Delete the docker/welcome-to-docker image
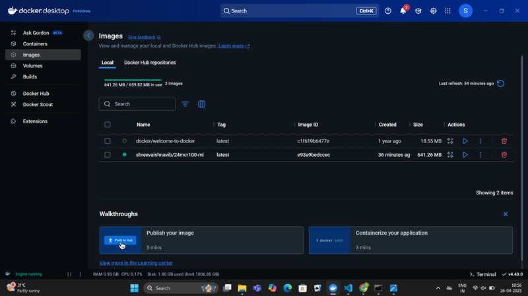 pos(504,141)
